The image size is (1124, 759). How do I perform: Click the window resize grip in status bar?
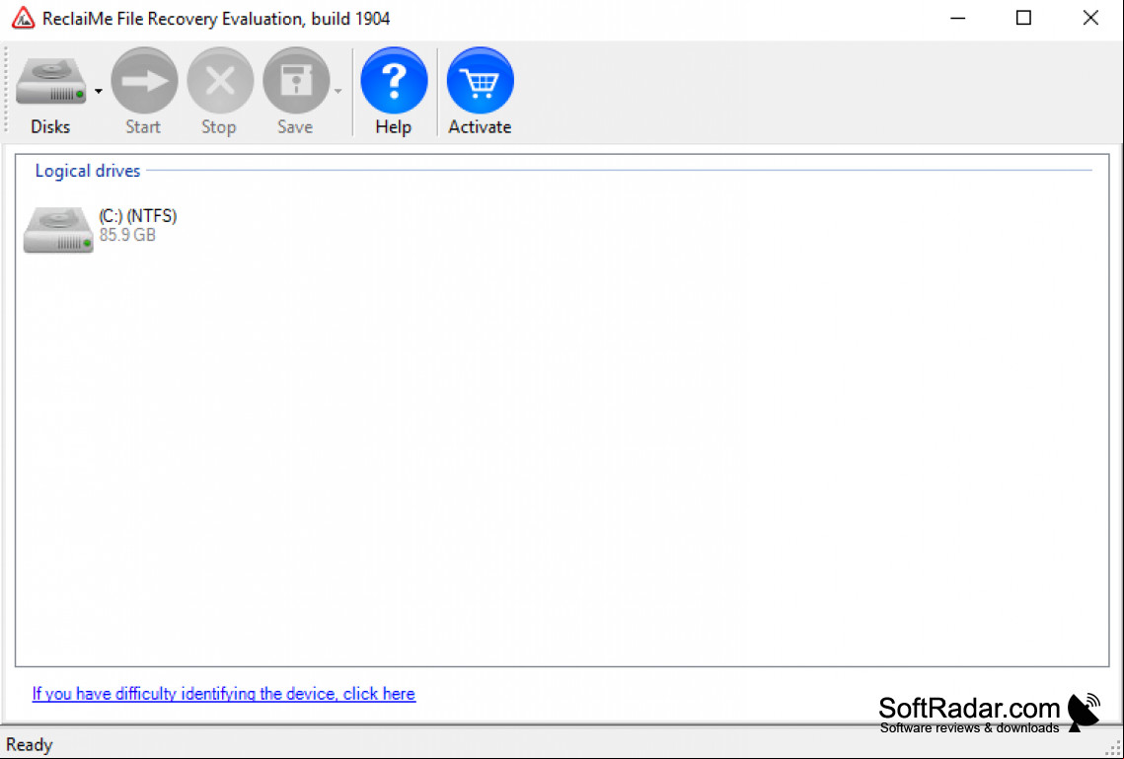click(x=1113, y=748)
